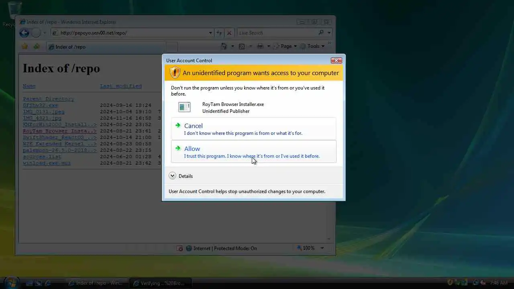The image size is (514, 289).
Task: Open the zoom level dropdown arrow
Action: (322, 248)
